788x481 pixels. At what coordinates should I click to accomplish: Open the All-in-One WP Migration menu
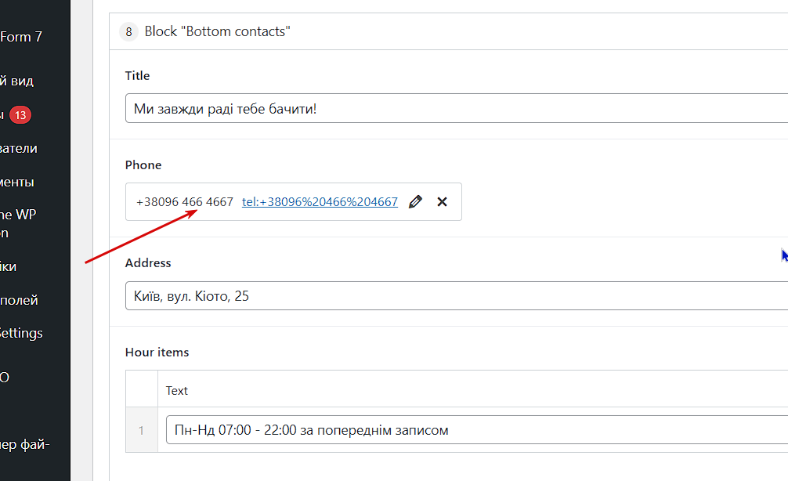click(17, 223)
